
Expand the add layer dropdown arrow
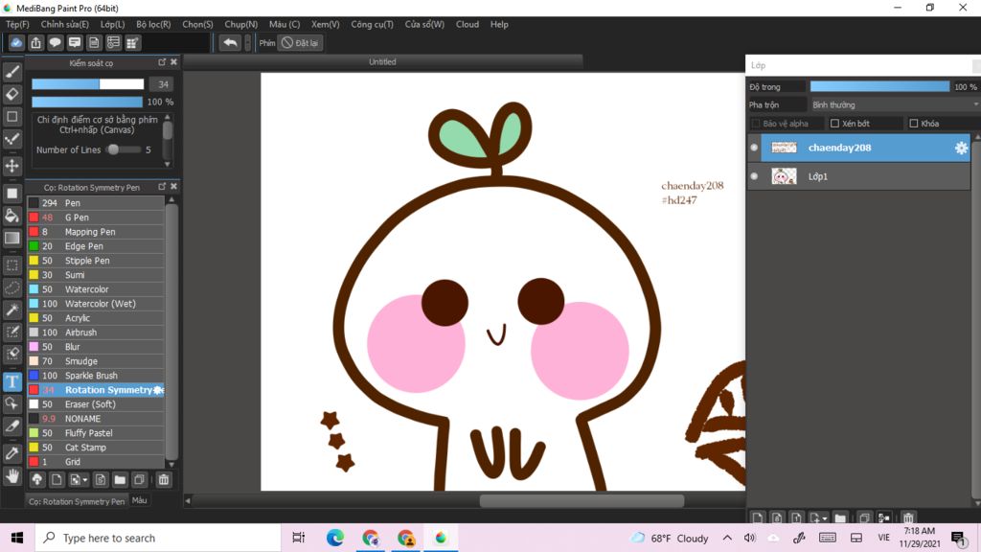click(x=823, y=518)
